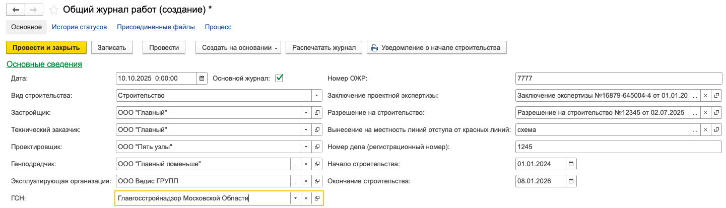This screenshot has height=208, width=726.
Task: Click ellipsis to select Эксплуатирующая организация
Action: click(x=296, y=181)
